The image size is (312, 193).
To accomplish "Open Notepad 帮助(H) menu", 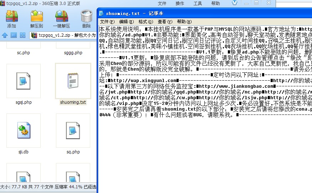I will pos(184,22).
